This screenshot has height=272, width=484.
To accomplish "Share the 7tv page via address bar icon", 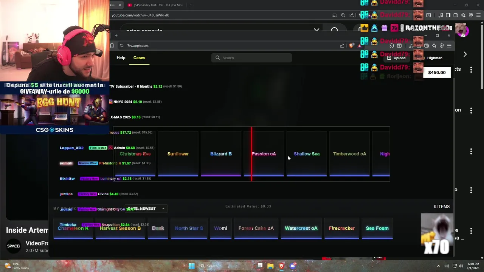I will [x=342, y=46].
